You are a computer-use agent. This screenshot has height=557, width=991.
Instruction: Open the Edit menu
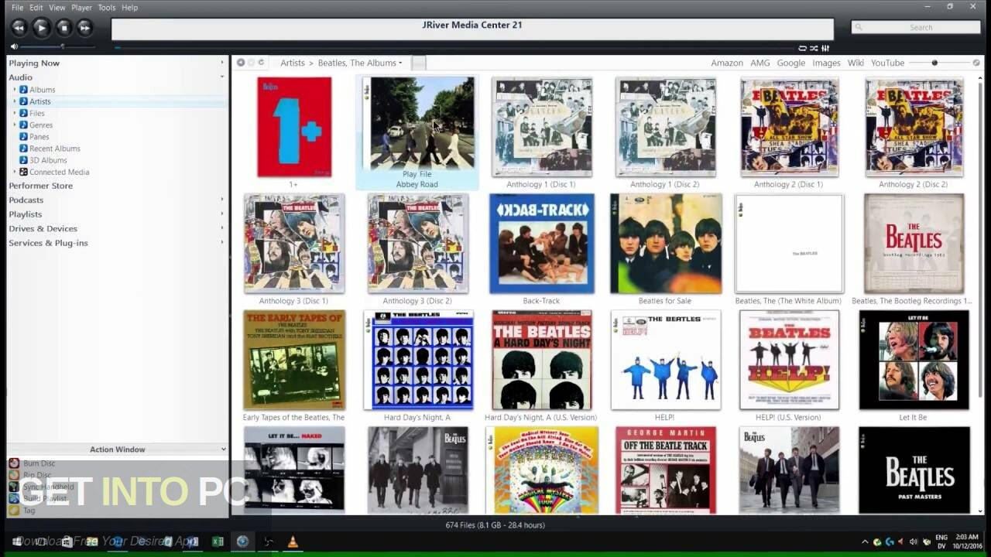coord(36,8)
